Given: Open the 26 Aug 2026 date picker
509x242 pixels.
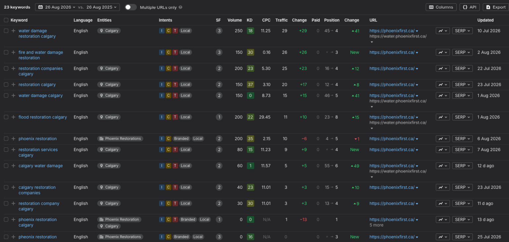Looking at the screenshot, I should pyautogui.click(x=57, y=7).
